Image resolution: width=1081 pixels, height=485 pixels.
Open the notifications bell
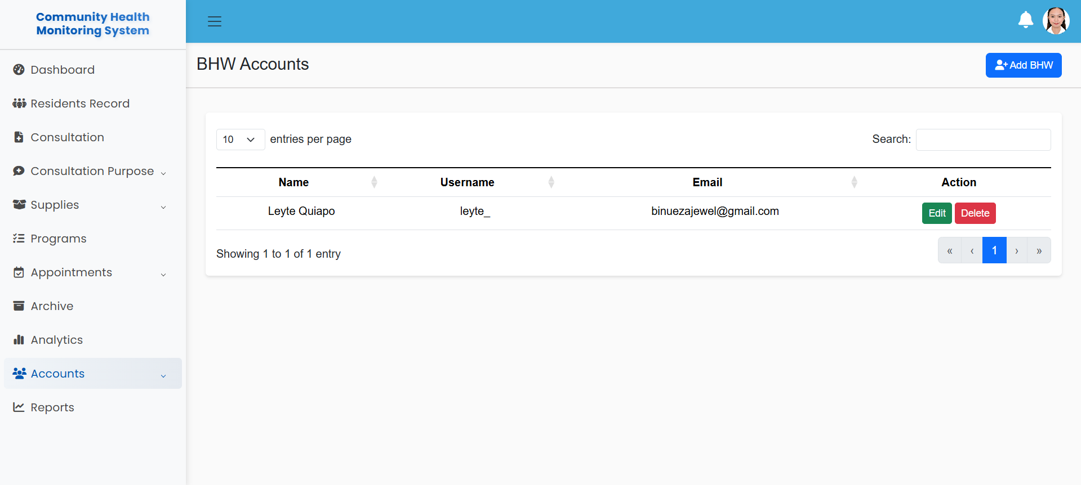pyautogui.click(x=1026, y=20)
